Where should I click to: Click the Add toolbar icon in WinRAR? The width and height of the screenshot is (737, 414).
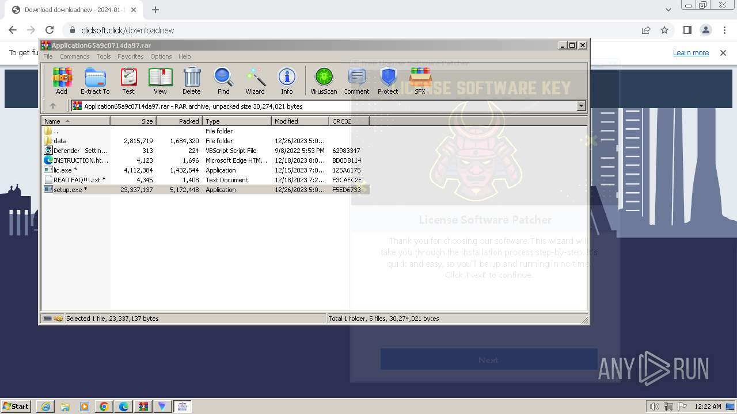click(62, 80)
